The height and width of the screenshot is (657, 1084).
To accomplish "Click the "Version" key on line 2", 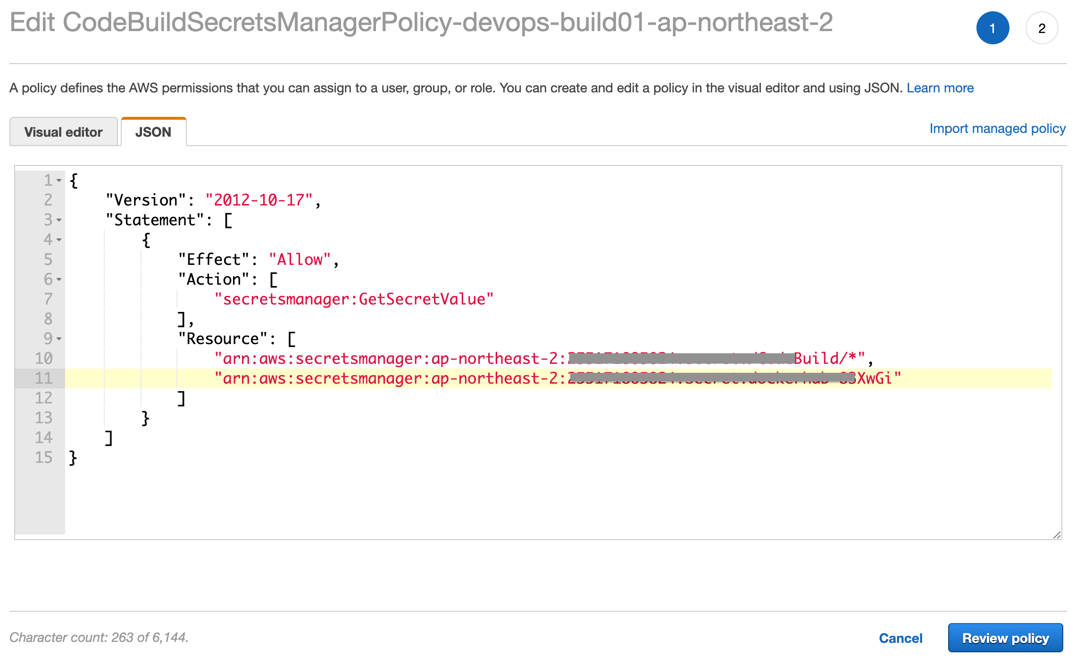I will pyautogui.click(x=145, y=200).
